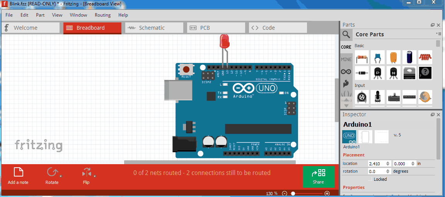
Task: Click the Inspector panel vertical scrollbar
Action: (x=439, y=139)
